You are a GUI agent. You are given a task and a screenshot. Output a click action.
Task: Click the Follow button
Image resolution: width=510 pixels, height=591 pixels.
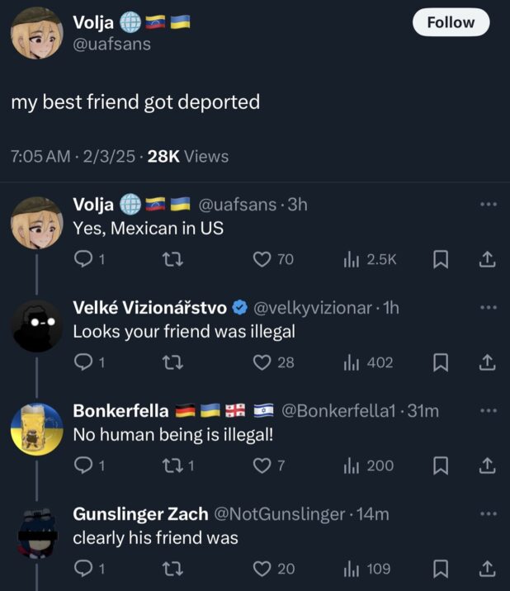451,22
